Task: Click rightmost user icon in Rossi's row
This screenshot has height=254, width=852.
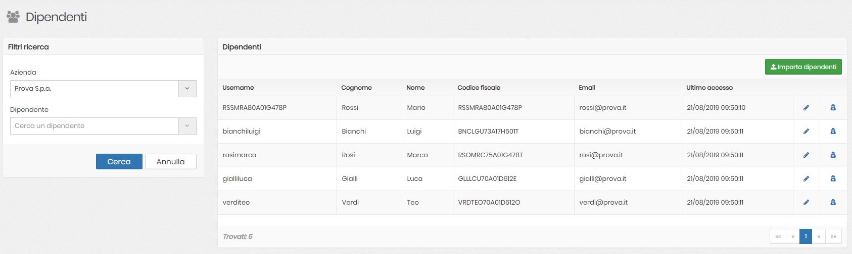Action: click(833, 108)
